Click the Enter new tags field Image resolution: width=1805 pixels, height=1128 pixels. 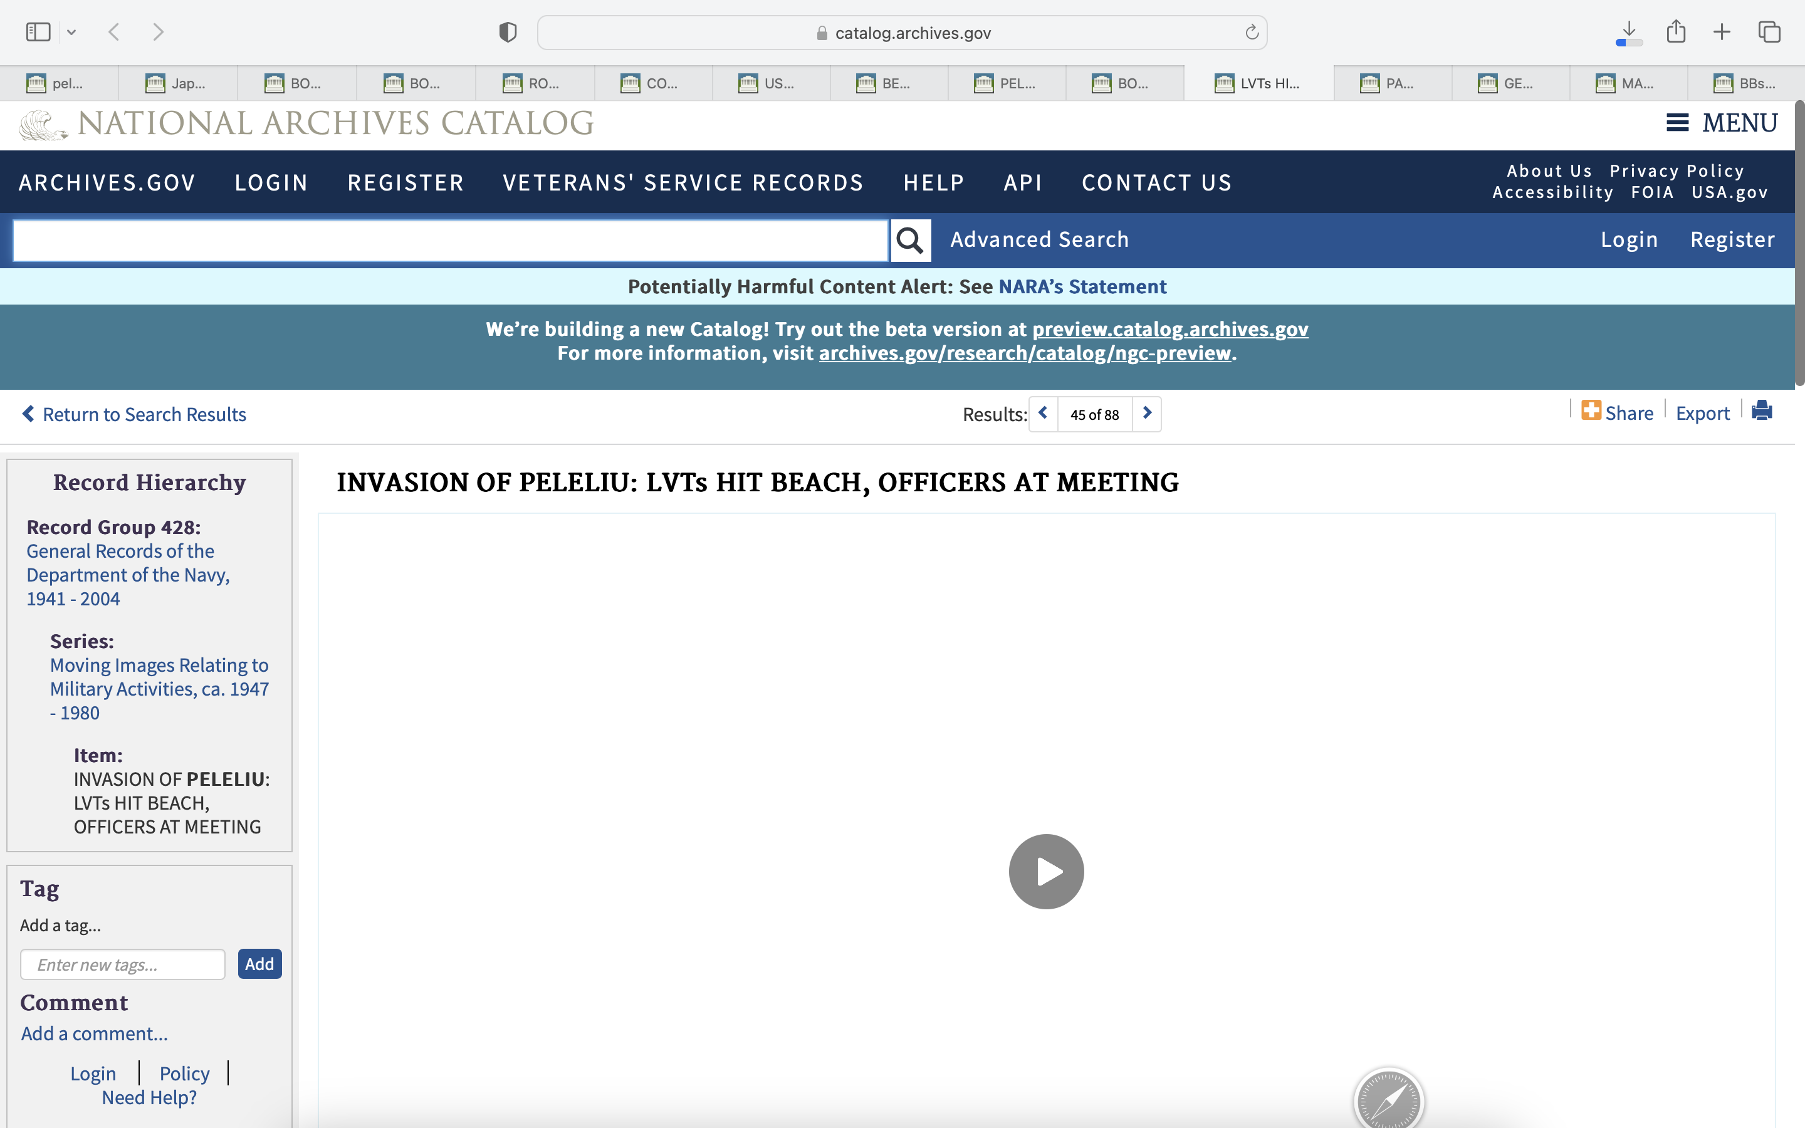pyautogui.click(x=123, y=964)
